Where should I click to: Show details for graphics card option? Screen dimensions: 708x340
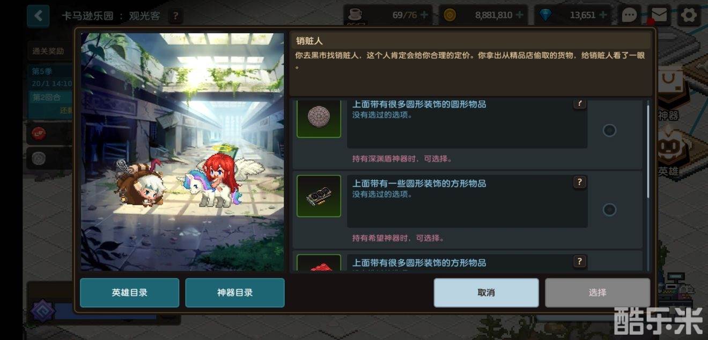point(579,182)
